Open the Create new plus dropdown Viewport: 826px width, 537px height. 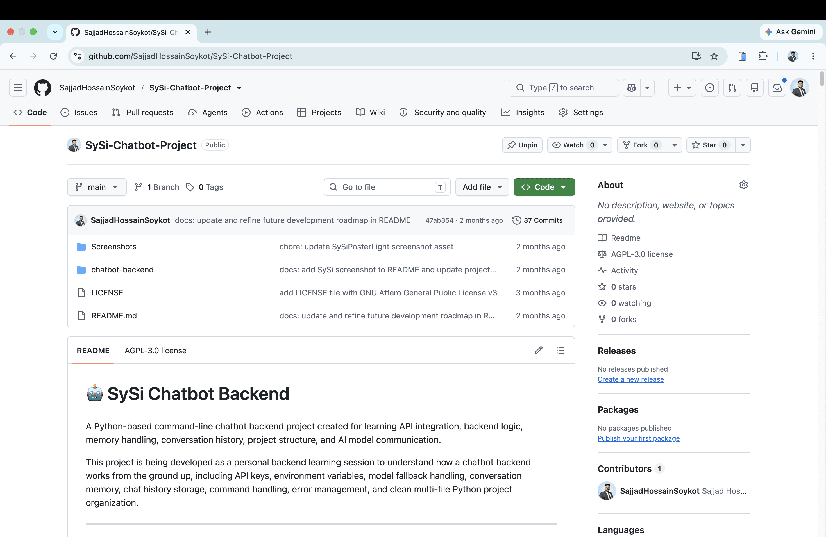[x=682, y=88]
